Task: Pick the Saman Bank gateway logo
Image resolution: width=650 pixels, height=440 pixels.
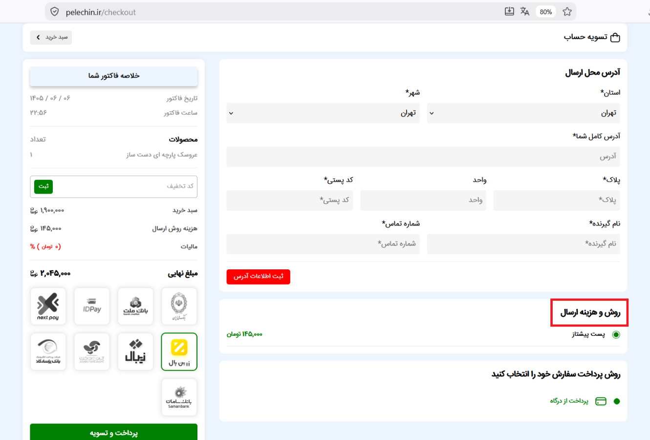Action: [x=179, y=397]
